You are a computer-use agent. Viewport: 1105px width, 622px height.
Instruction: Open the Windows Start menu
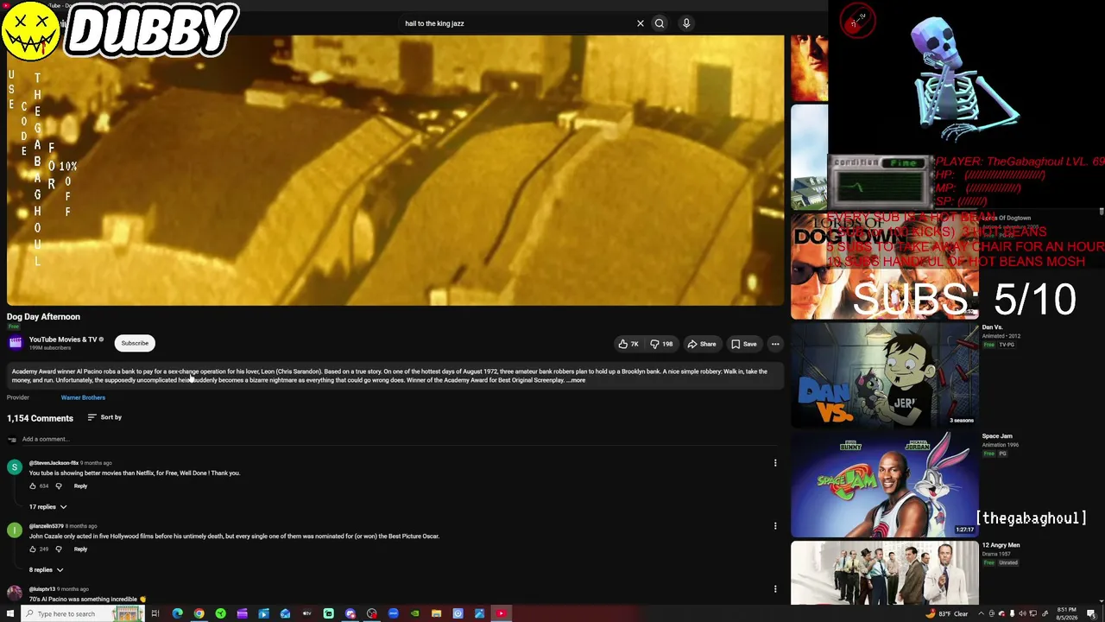pos(10,613)
